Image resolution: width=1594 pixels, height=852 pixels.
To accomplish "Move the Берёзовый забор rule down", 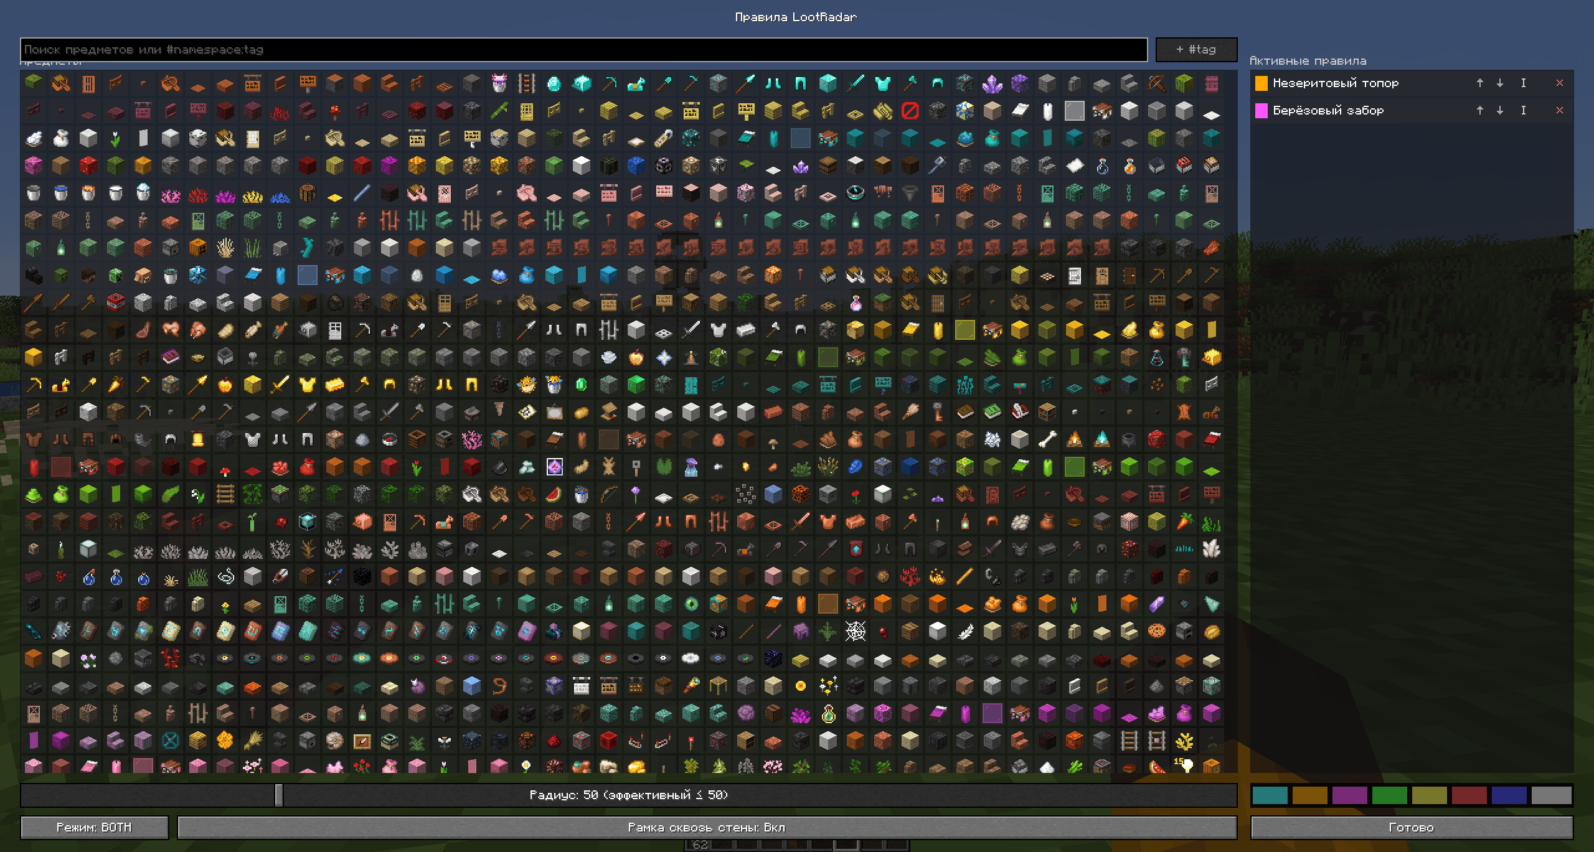I will (1500, 110).
